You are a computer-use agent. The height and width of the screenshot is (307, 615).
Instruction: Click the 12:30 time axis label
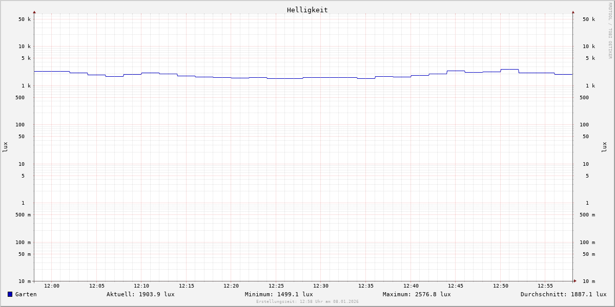tap(321, 286)
